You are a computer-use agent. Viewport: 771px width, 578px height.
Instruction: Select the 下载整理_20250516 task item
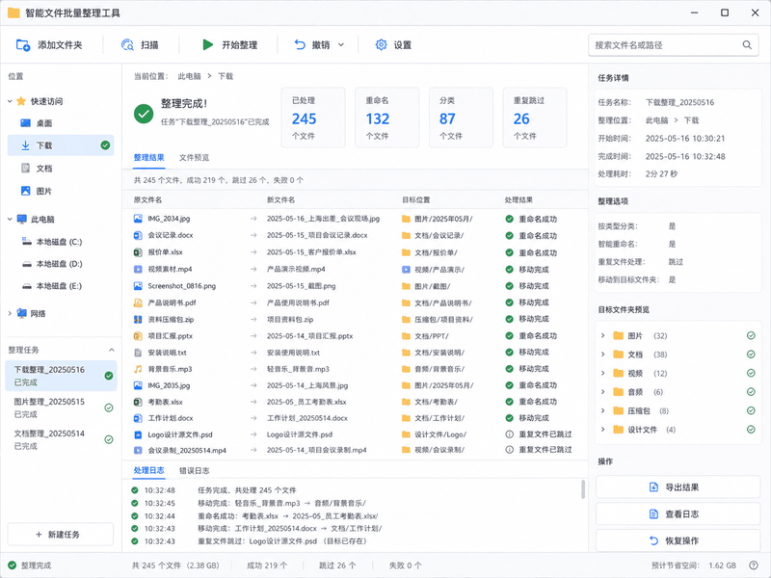pos(61,376)
